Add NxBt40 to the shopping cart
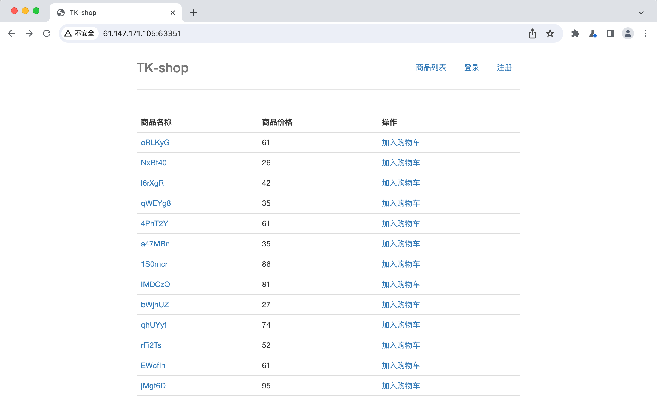This screenshot has width=657, height=396. [400, 163]
